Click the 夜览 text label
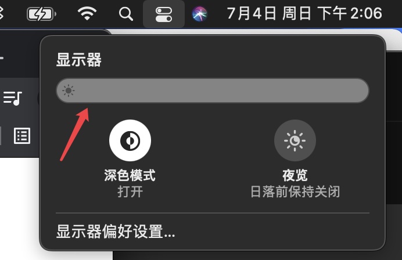402x260 pixels. click(295, 175)
